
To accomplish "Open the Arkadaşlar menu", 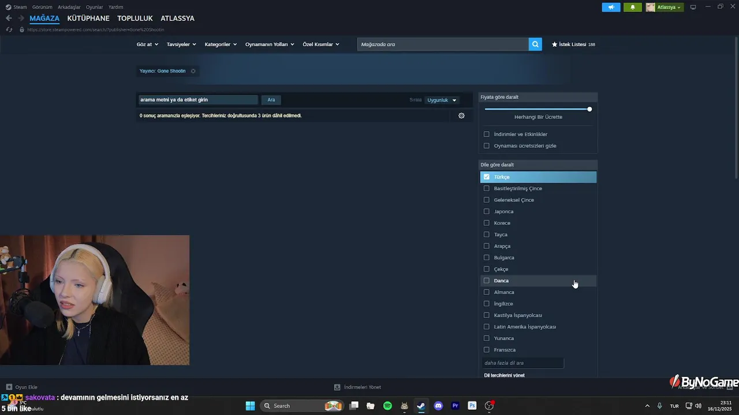I will tap(69, 7).
